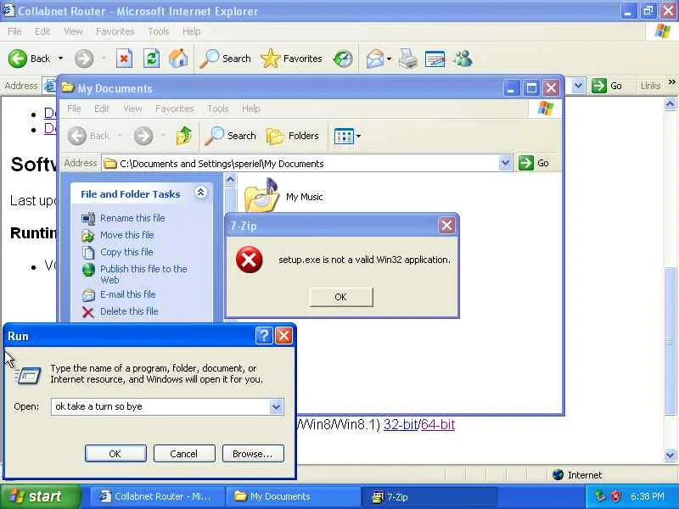Collapse File and Folder Tasks panel
This screenshot has width=679, height=509.
[x=200, y=193]
